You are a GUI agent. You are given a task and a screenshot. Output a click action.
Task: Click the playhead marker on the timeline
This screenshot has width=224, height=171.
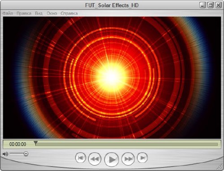(x=35, y=143)
